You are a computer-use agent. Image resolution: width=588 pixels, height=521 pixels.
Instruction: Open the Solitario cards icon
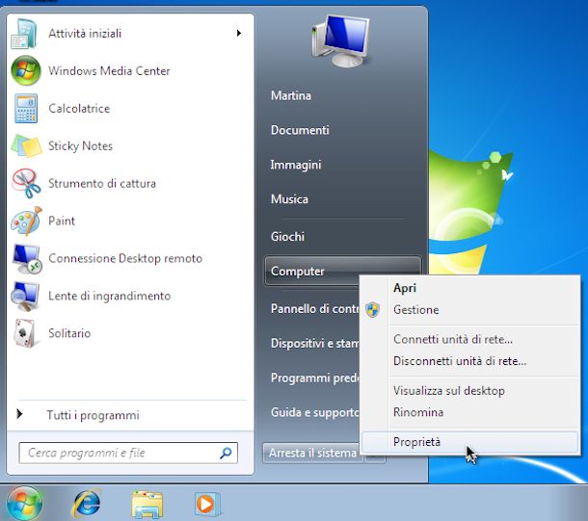pos(25,333)
